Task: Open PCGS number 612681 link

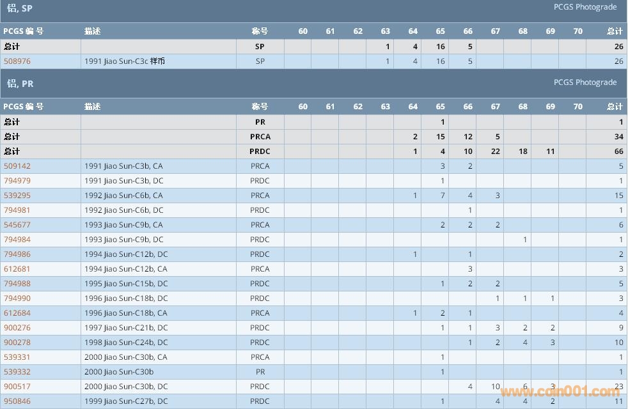Action: coord(17,269)
